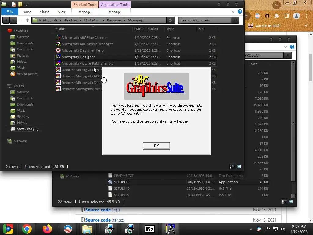Open Local Disk (C:) in the sidebar

[28, 129]
